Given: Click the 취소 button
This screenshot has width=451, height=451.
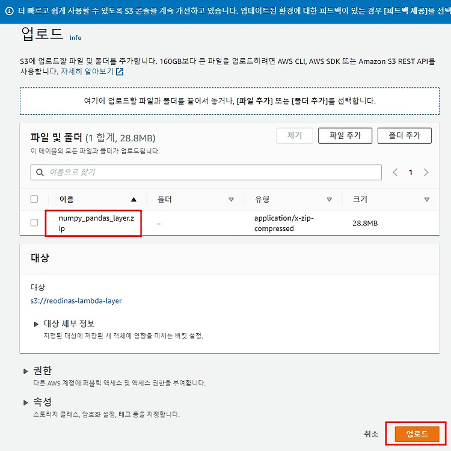Looking at the screenshot, I should click(371, 434).
